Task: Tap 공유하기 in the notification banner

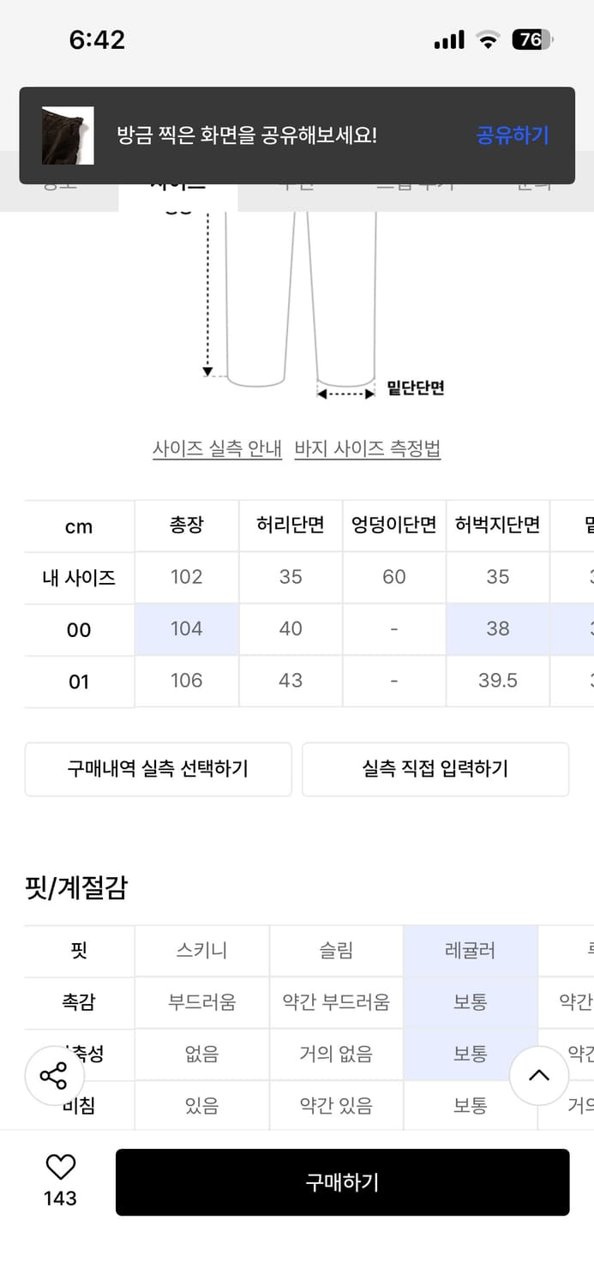Action: click(x=512, y=135)
